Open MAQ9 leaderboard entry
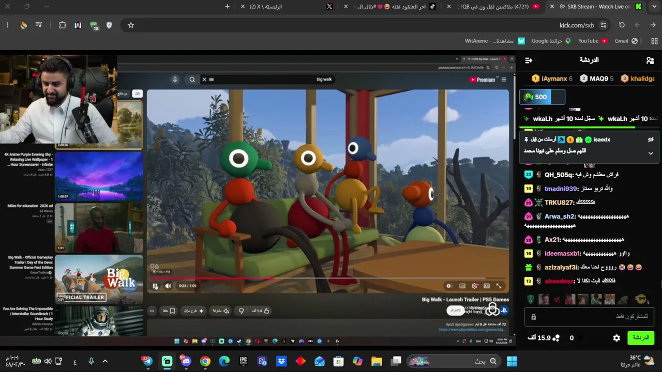 coord(596,79)
